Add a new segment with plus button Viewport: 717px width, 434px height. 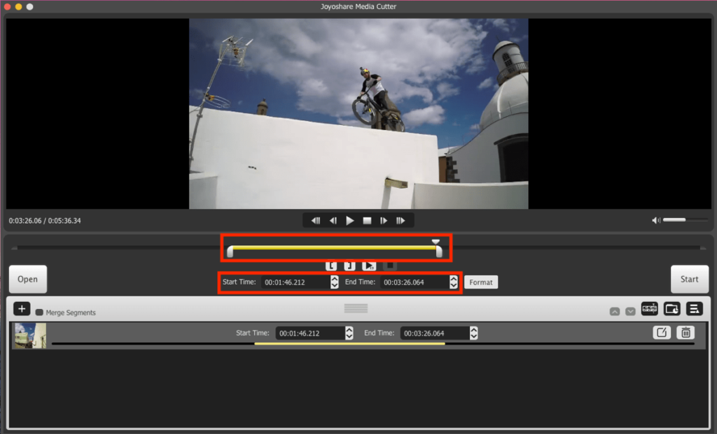tap(22, 309)
